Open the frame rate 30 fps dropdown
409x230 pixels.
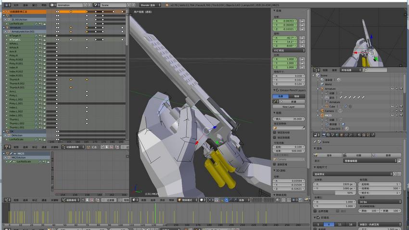pos(380,202)
